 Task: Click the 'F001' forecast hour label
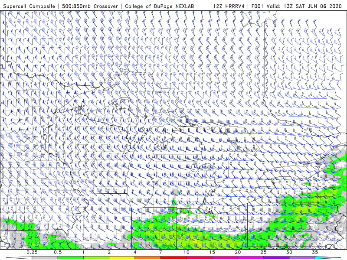click(258, 6)
